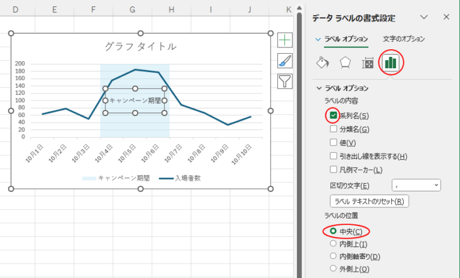Close the data label format pane

point(445,18)
